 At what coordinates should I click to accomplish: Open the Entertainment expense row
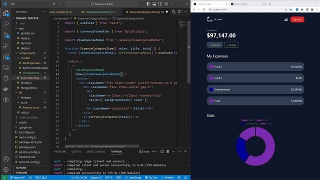coord(255,89)
